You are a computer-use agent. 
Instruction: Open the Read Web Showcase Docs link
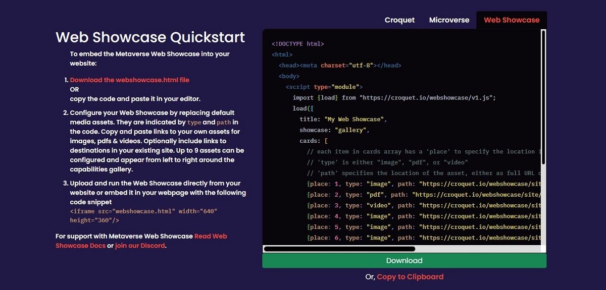click(141, 241)
